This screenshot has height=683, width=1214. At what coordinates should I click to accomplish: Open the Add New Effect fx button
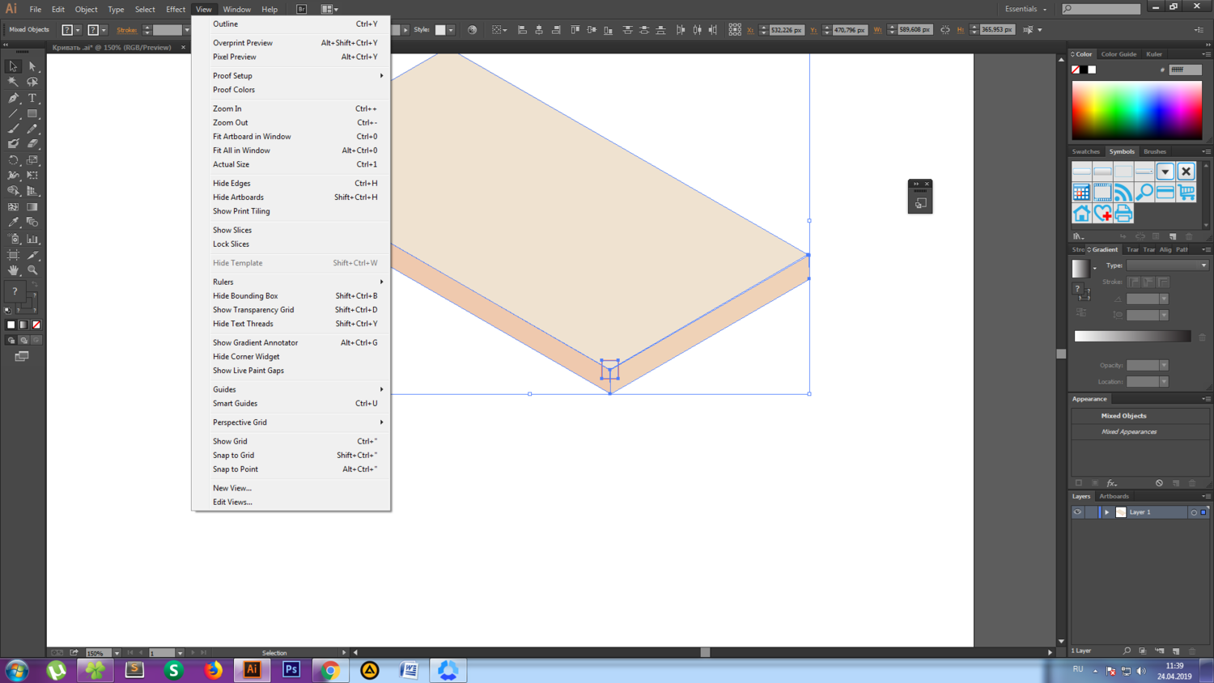(x=1111, y=483)
